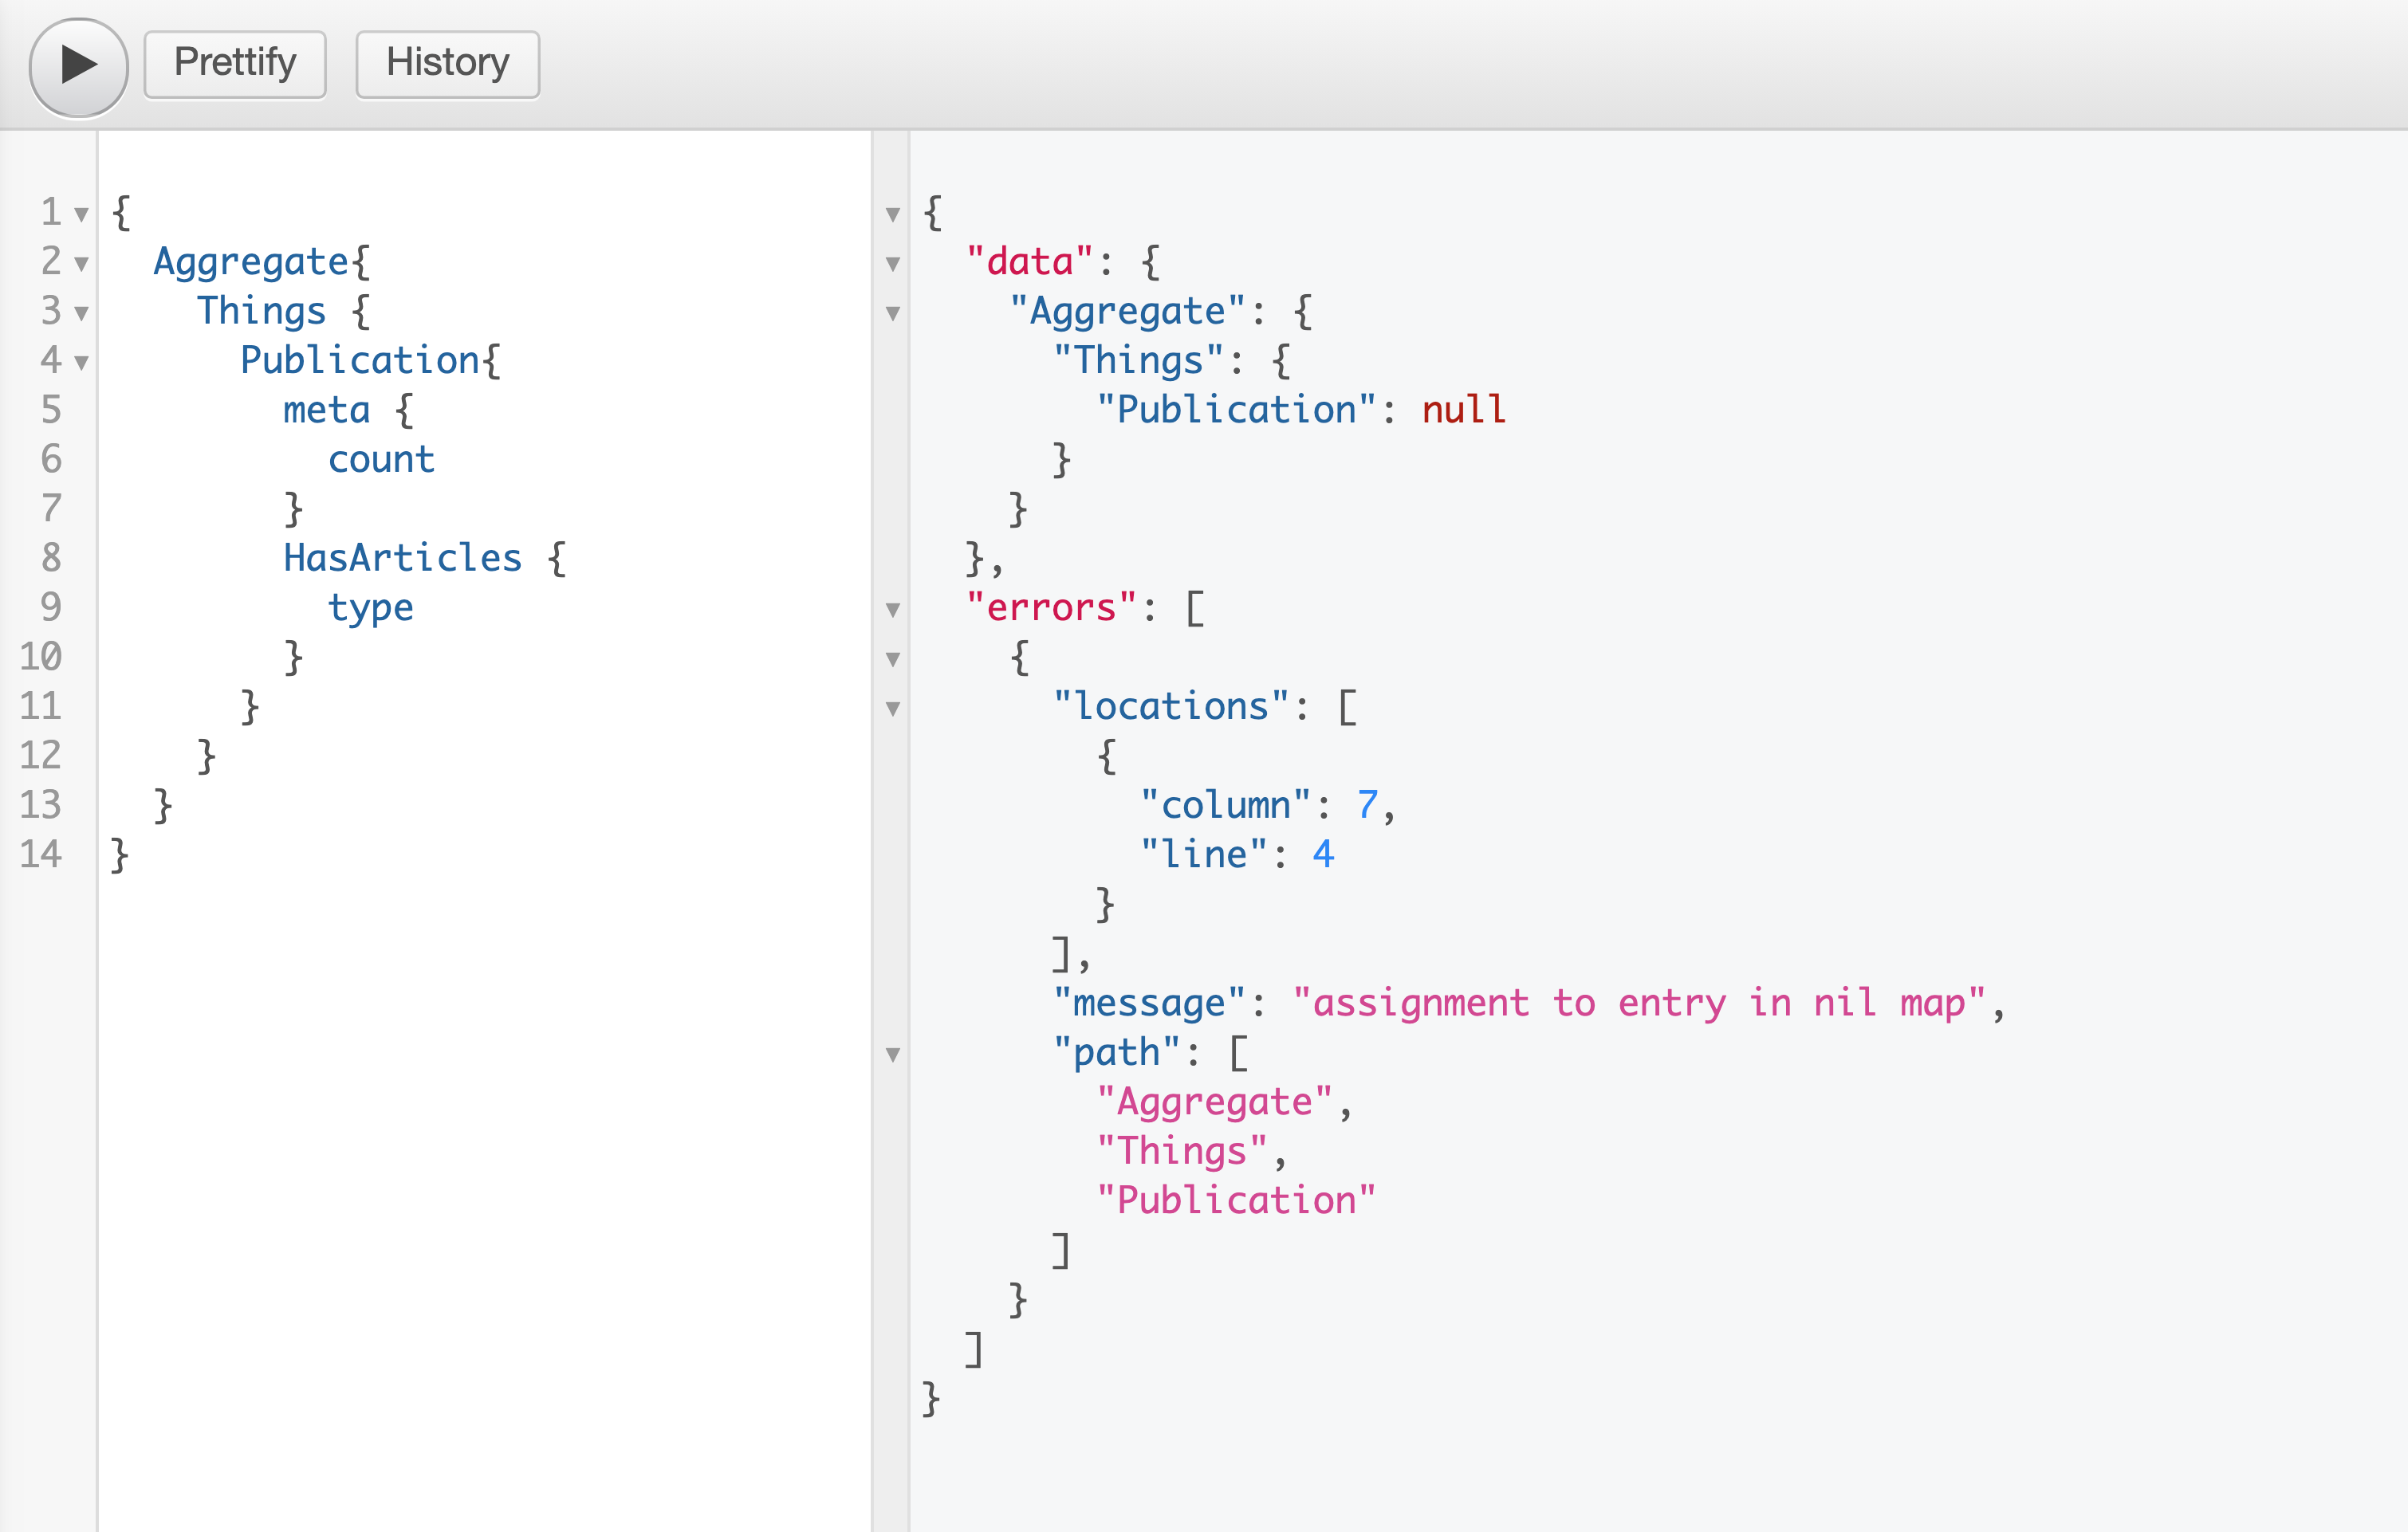
Task: Click the count field inside meta
Action: click(380, 458)
